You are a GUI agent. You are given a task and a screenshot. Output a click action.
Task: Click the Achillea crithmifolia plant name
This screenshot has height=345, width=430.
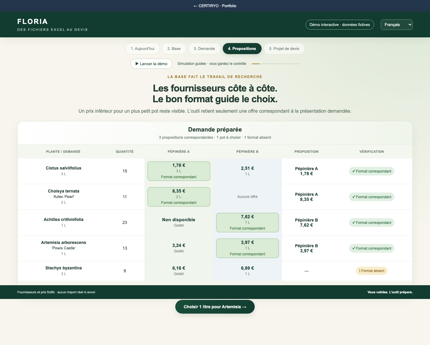tap(64, 219)
